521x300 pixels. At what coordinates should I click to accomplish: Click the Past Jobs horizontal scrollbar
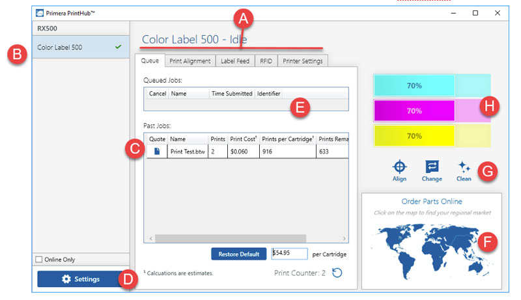[x=231, y=238]
